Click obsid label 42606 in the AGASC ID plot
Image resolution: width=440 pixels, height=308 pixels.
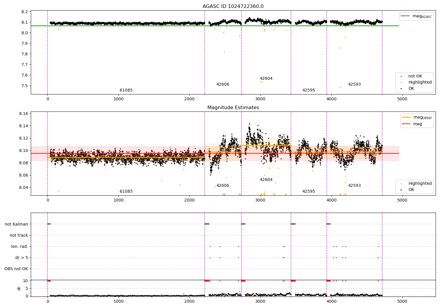[223, 84]
